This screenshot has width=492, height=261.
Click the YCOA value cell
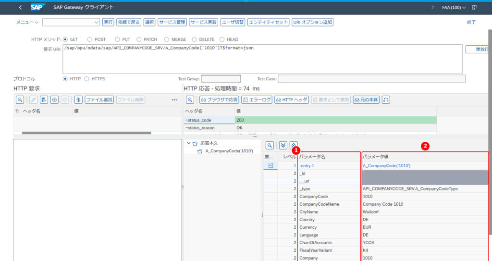(425, 243)
